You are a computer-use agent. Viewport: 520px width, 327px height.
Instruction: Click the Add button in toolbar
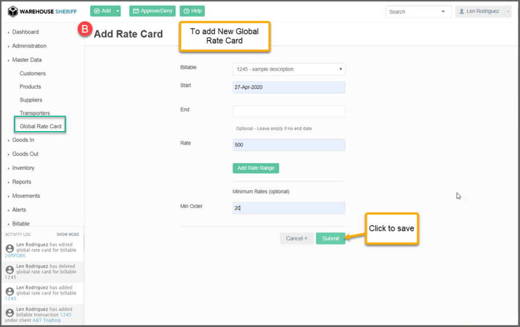(102, 11)
